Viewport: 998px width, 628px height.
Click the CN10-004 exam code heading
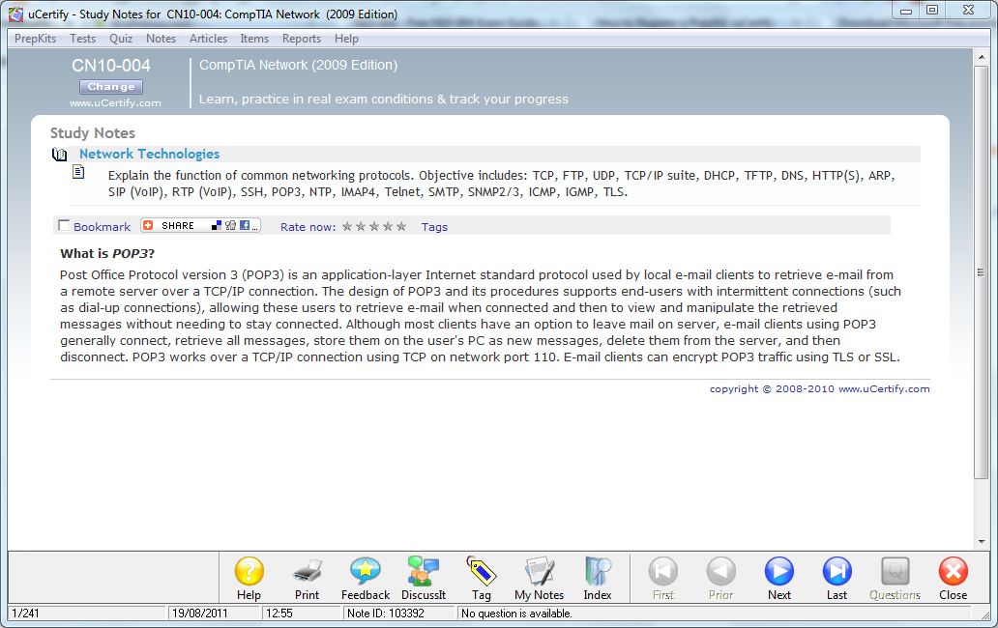click(111, 66)
